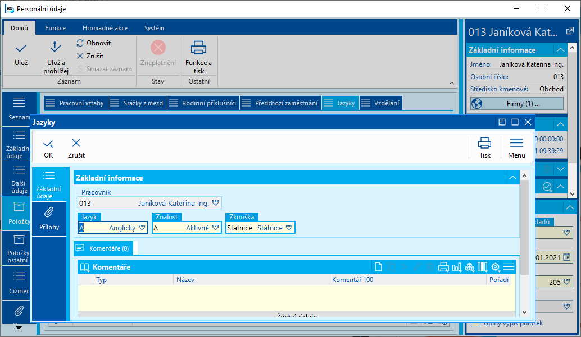Screen dimensions: 581x337
Task: Open the Rodinní příslušníci tab
Action: click(203, 103)
